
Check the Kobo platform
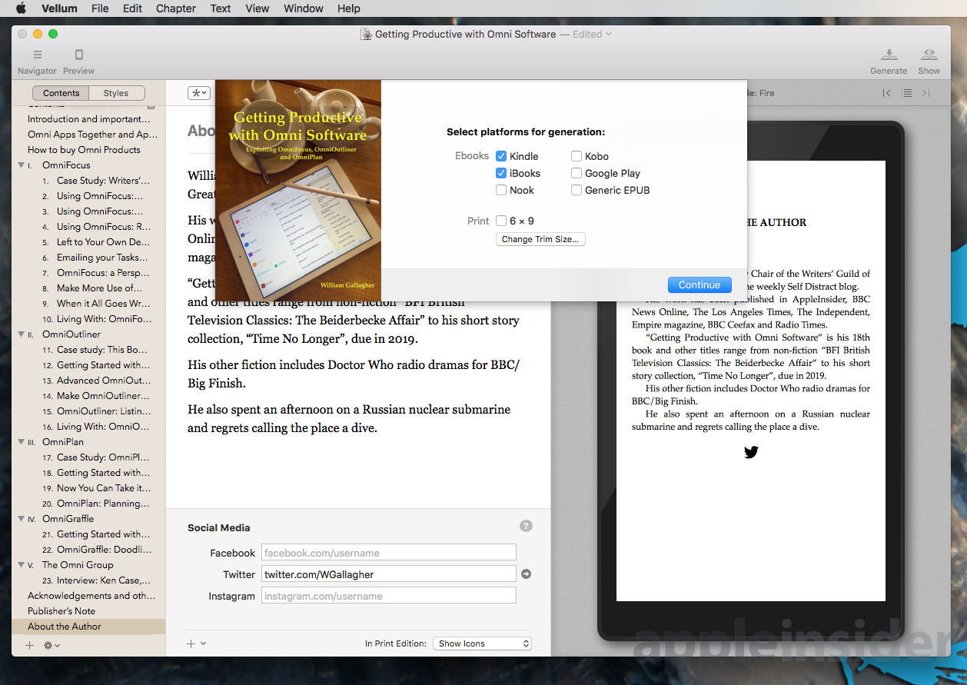point(577,156)
